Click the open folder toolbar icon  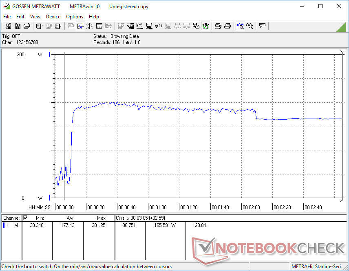[x=27, y=26]
